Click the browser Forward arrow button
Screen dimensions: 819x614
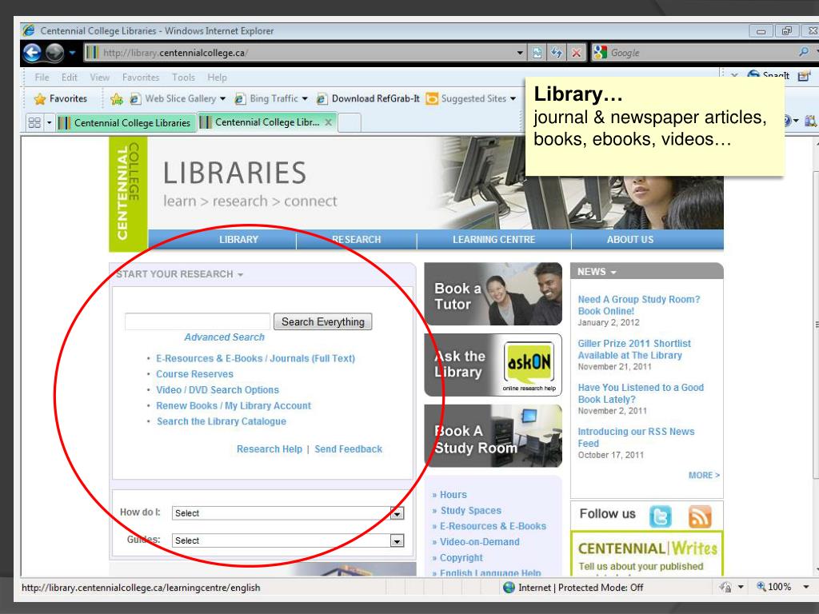point(54,53)
